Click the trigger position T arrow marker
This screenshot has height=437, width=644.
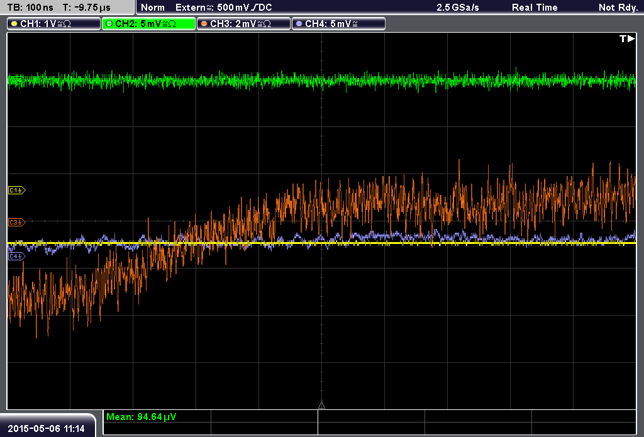627,38
